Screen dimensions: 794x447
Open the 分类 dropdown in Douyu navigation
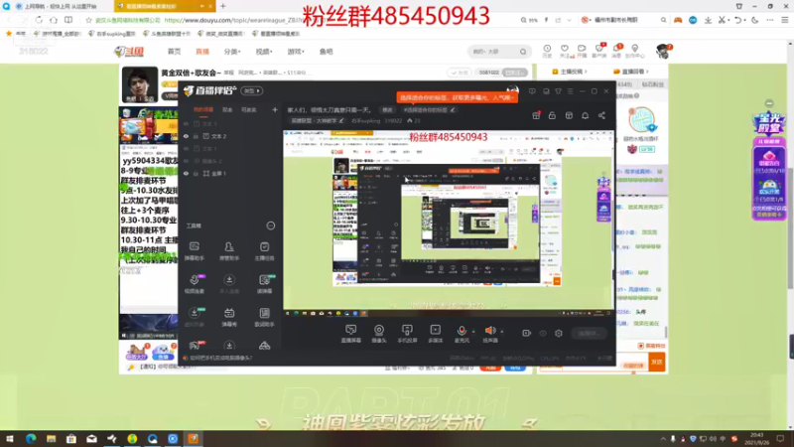[x=232, y=52]
